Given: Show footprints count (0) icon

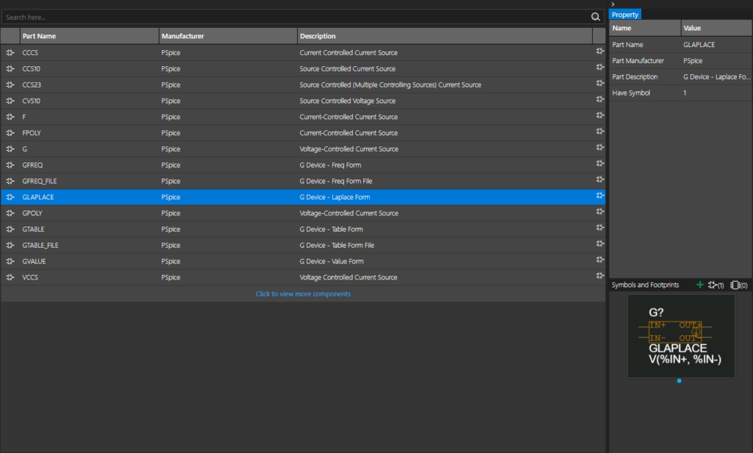Looking at the screenshot, I should coord(738,285).
